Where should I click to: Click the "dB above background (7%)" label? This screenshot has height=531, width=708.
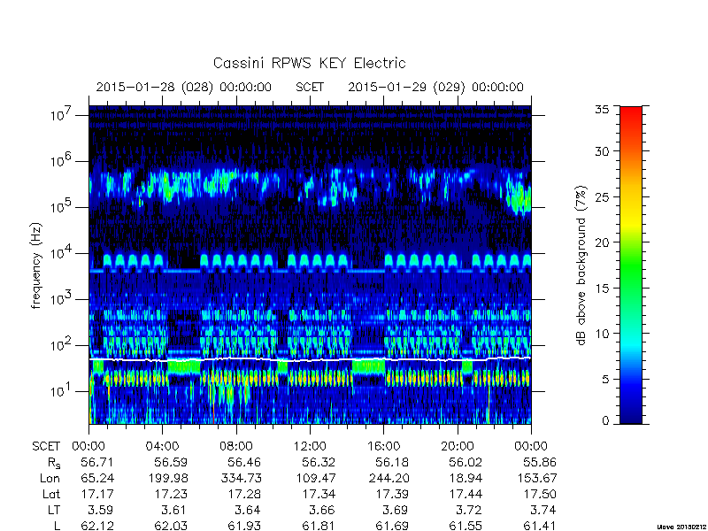(581, 265)
